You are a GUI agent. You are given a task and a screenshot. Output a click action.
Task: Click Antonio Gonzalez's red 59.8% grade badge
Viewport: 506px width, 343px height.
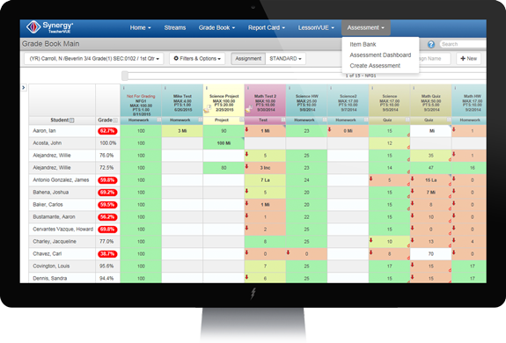click(107, 180)
